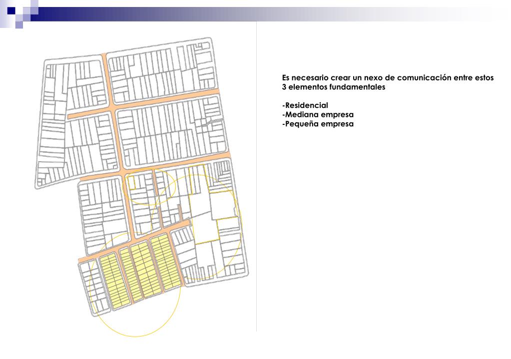The image size is (511, 359).
Task: Select the "-Pequeña empresa" bullet text
Action: tap(318, 124)
